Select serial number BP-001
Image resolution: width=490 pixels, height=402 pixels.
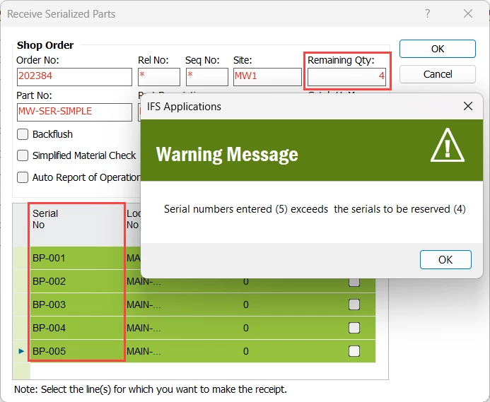click(77, 258)
